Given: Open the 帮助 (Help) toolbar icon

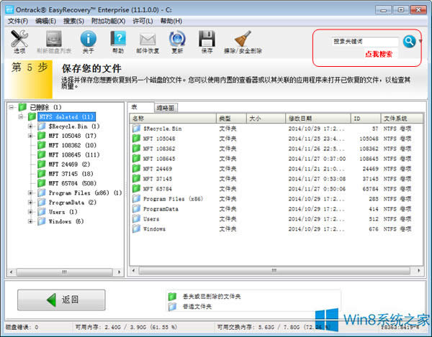Looking at the screenshot, I should [118, 42].
